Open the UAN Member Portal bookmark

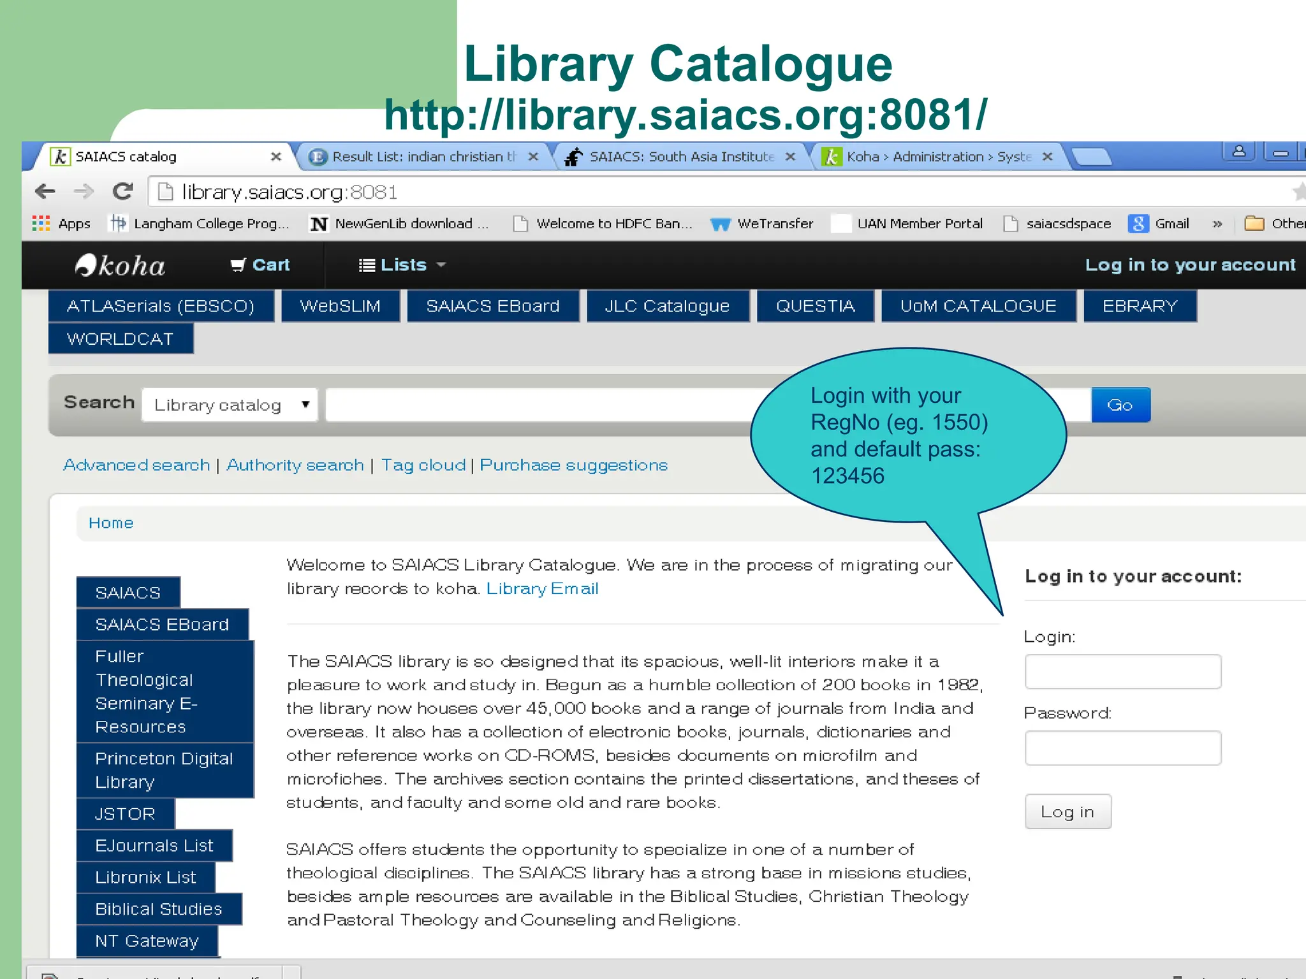click(907, 224)
